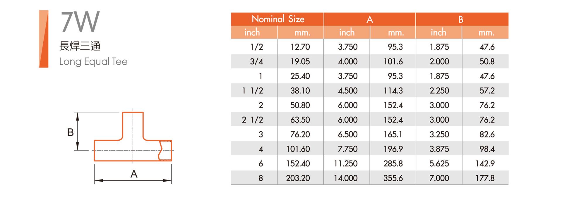Click the 19.05 mm nominal size cell
The image size is (562, 207).
tap(300, 61)
